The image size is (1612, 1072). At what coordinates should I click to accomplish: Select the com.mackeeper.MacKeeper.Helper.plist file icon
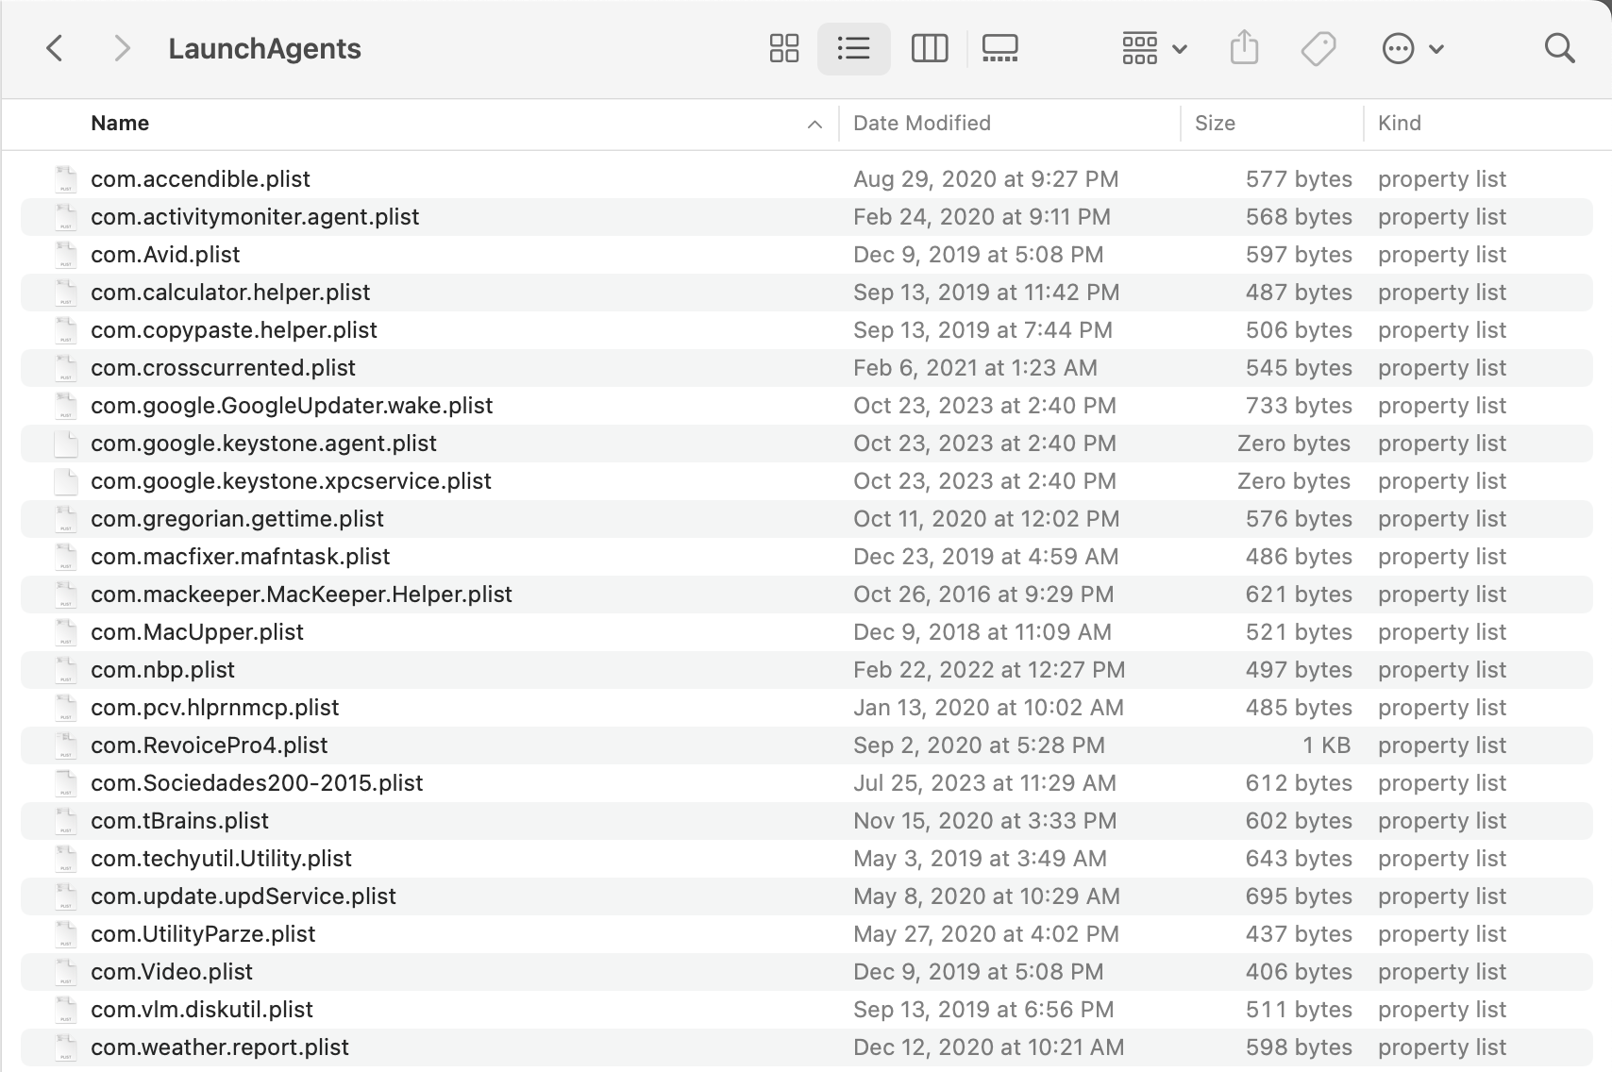point(66,595)
